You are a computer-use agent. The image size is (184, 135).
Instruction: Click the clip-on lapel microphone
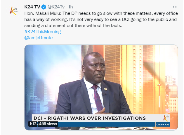[x=104, y=94]
